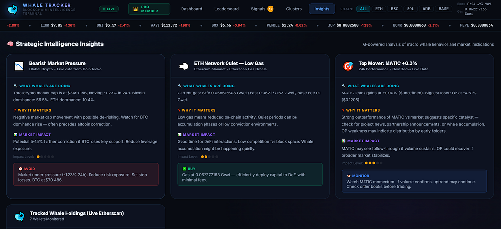This screenshot has width=501, height=229.
Task: Open the Clusters tab
Action: [294, 9]
